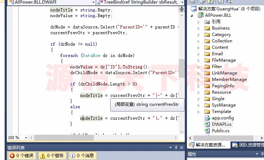This screenshot has width=264, height=160.
Task: Toggle the 0 个错误 errors filter
Action: pos(21,155)
